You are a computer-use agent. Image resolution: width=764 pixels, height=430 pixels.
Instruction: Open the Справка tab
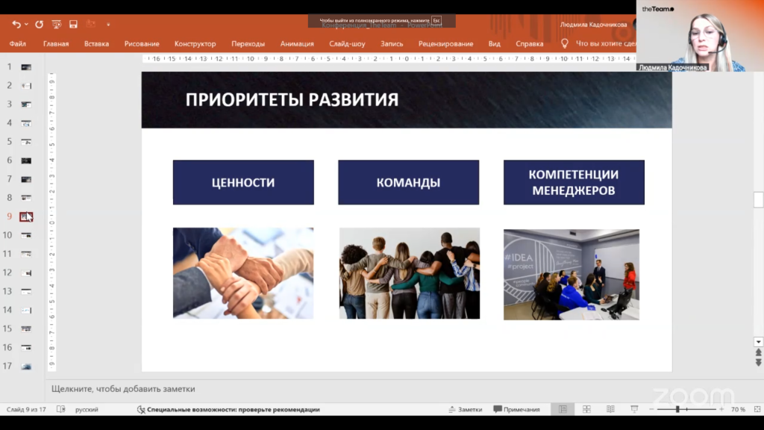tap(530, 43)
